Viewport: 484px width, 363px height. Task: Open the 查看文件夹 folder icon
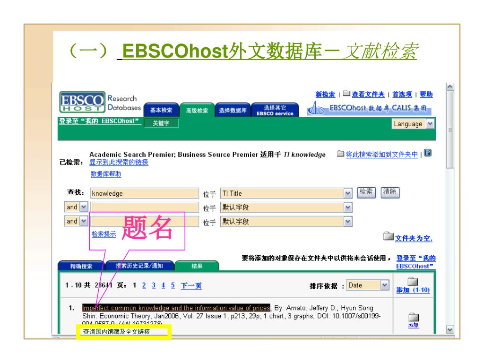pos(346,93)
